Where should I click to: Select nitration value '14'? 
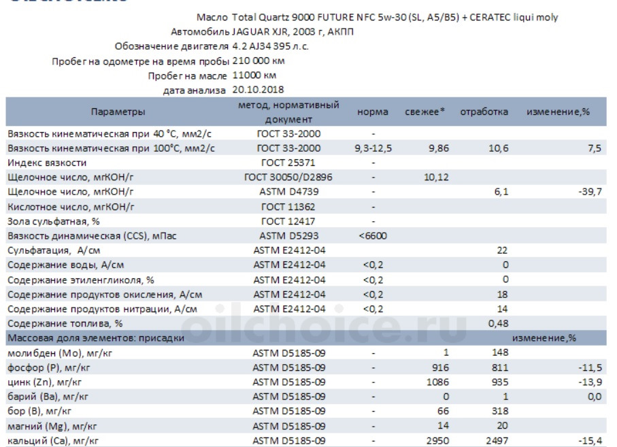click(x=502, y=310)
